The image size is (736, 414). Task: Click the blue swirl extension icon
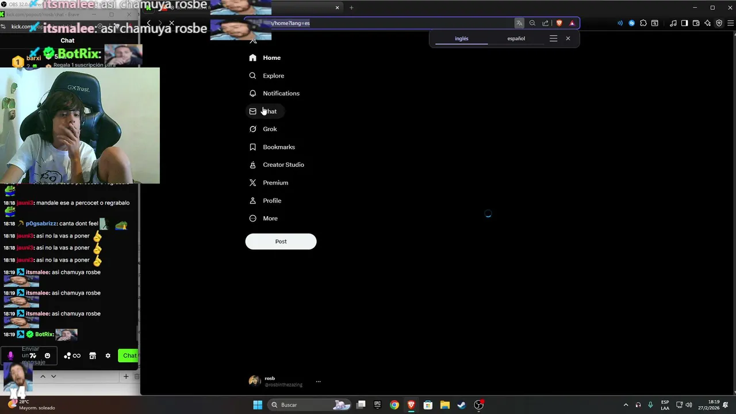tap(631, 23)
